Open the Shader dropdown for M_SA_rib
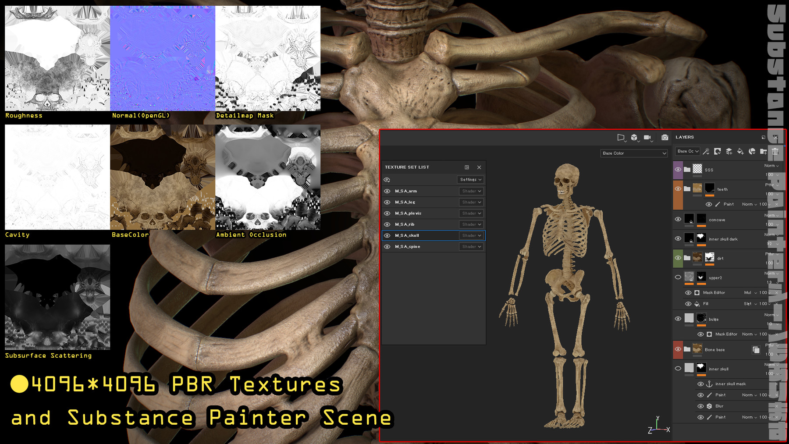This screenshot has width=789, height=444. pos(471,224)
